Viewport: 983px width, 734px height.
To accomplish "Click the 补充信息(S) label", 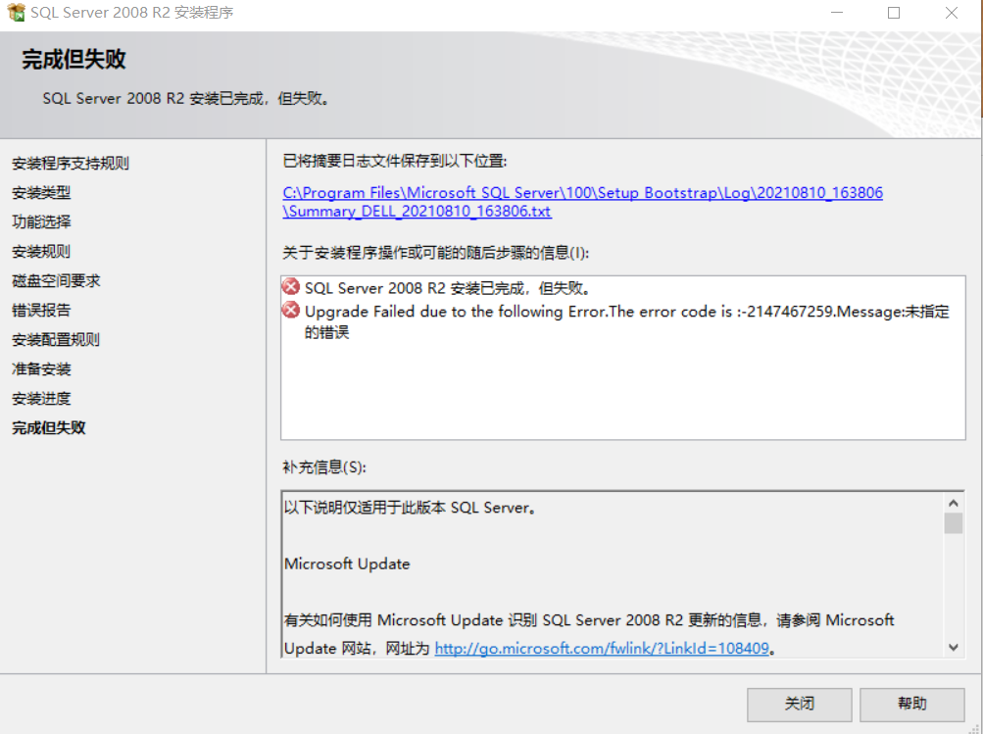I will 324,467.
